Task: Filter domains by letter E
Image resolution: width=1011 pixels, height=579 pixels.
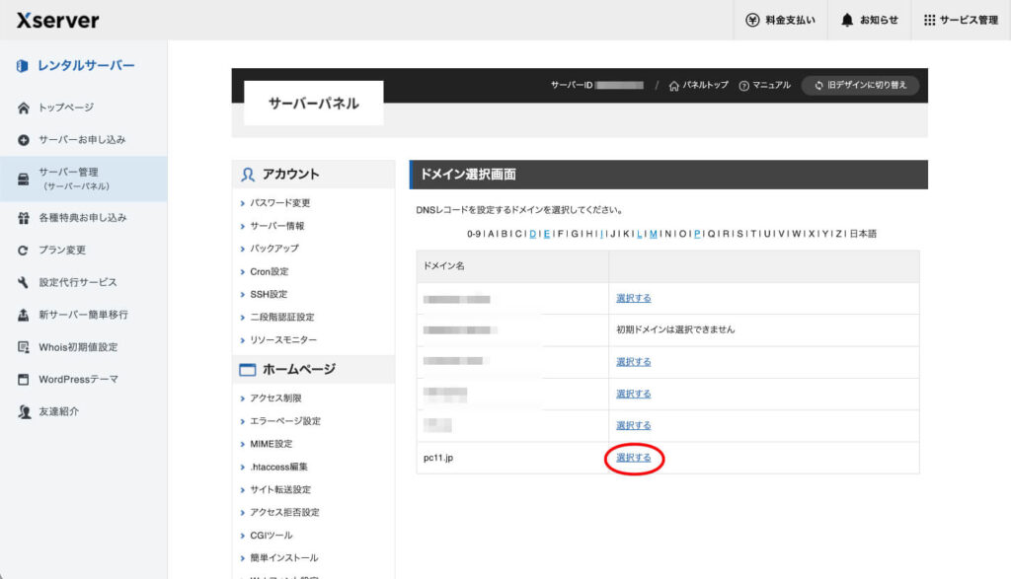Action: coord(547,234)
